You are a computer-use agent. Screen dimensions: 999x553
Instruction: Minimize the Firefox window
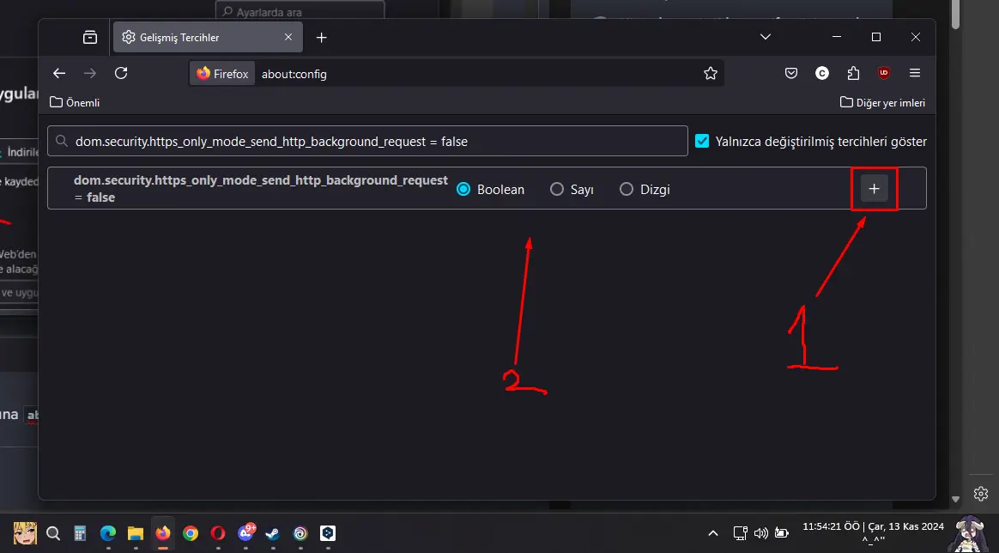(x=837, y=37)
